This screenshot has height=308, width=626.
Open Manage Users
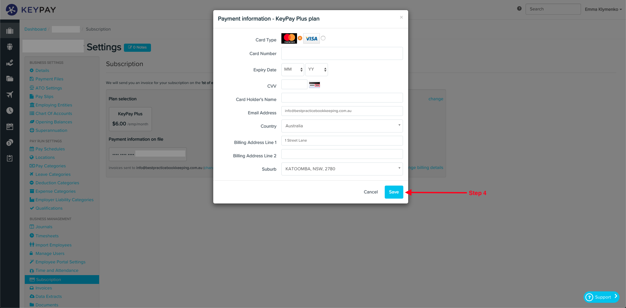(x=50, y=253)
